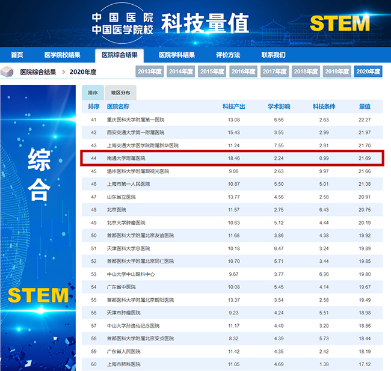Select the 2013年度 year button
This screenshot has height=371, width=391.
(x=150, y=72)
